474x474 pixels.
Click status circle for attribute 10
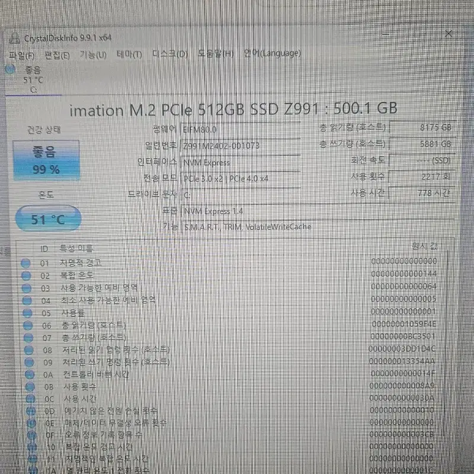point(33,447)
